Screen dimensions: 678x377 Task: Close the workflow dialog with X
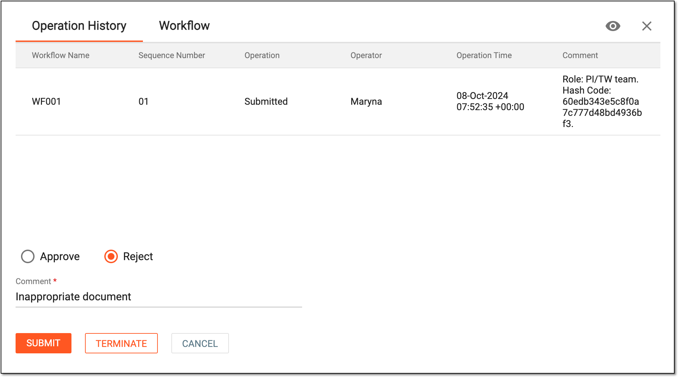[647, 26]
